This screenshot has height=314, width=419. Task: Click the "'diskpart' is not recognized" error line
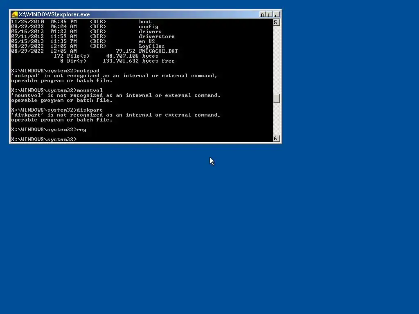point(116,115)
